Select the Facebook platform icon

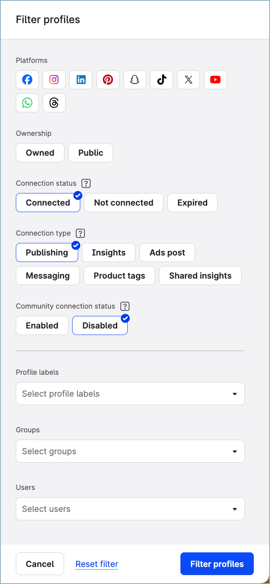coord(27,79)
